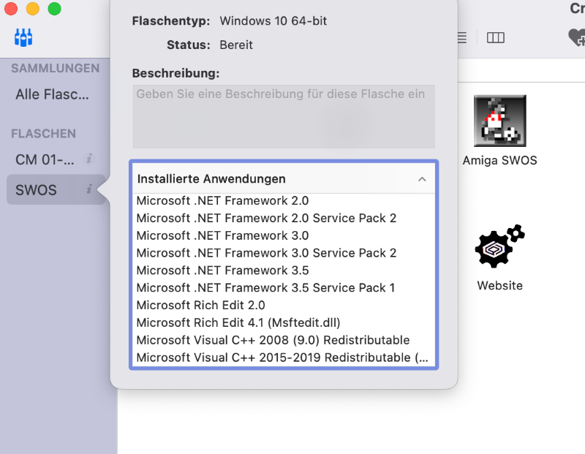The height and width of the screenshot is (454, 585).
Task: Click the green full-screen window button
Action: pyautogui.click(x=55, y=9)
